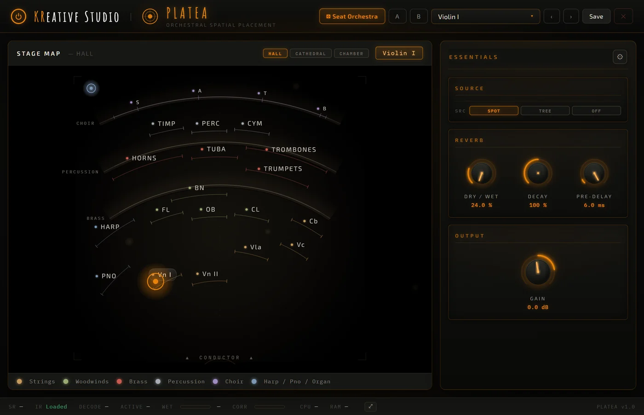Click the Dry/Wet knob
Screen dimensions: 644x415
482,173
